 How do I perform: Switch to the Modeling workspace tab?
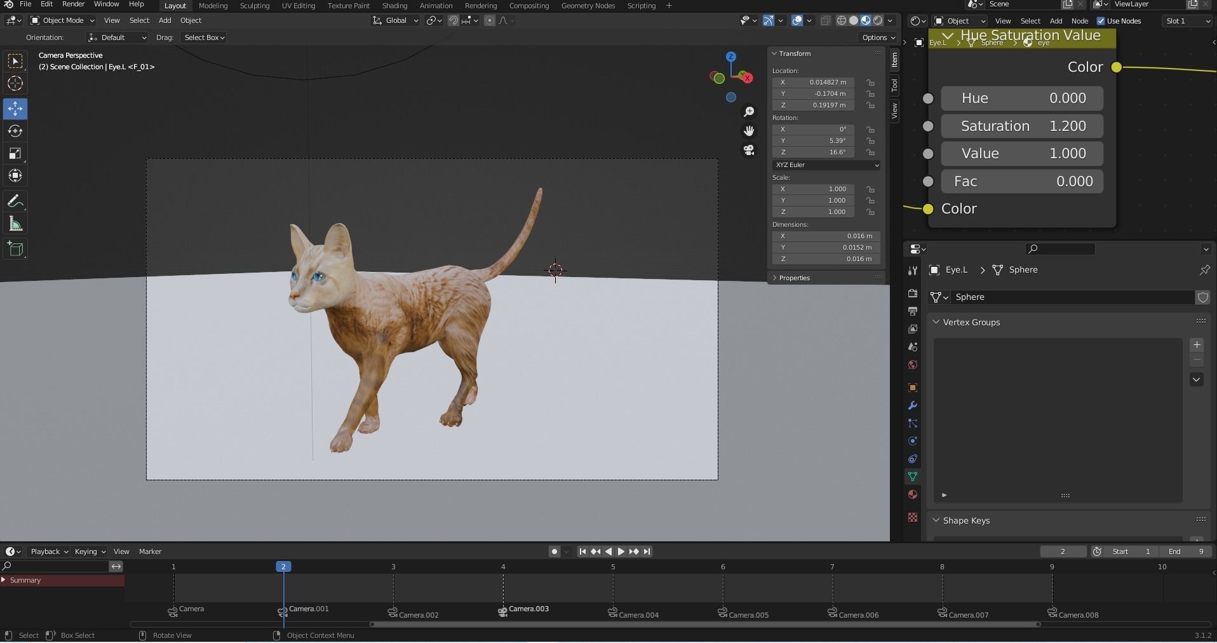pyautogui.click(x=213, y=6)
